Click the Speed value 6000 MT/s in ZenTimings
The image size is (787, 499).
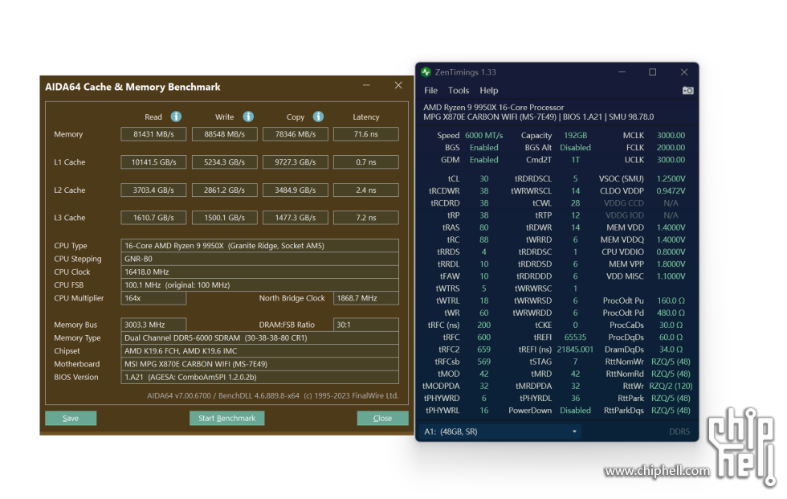pos(483,135)
